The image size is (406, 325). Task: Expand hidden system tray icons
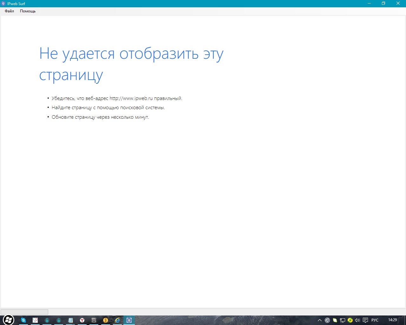tap(320, 320)
